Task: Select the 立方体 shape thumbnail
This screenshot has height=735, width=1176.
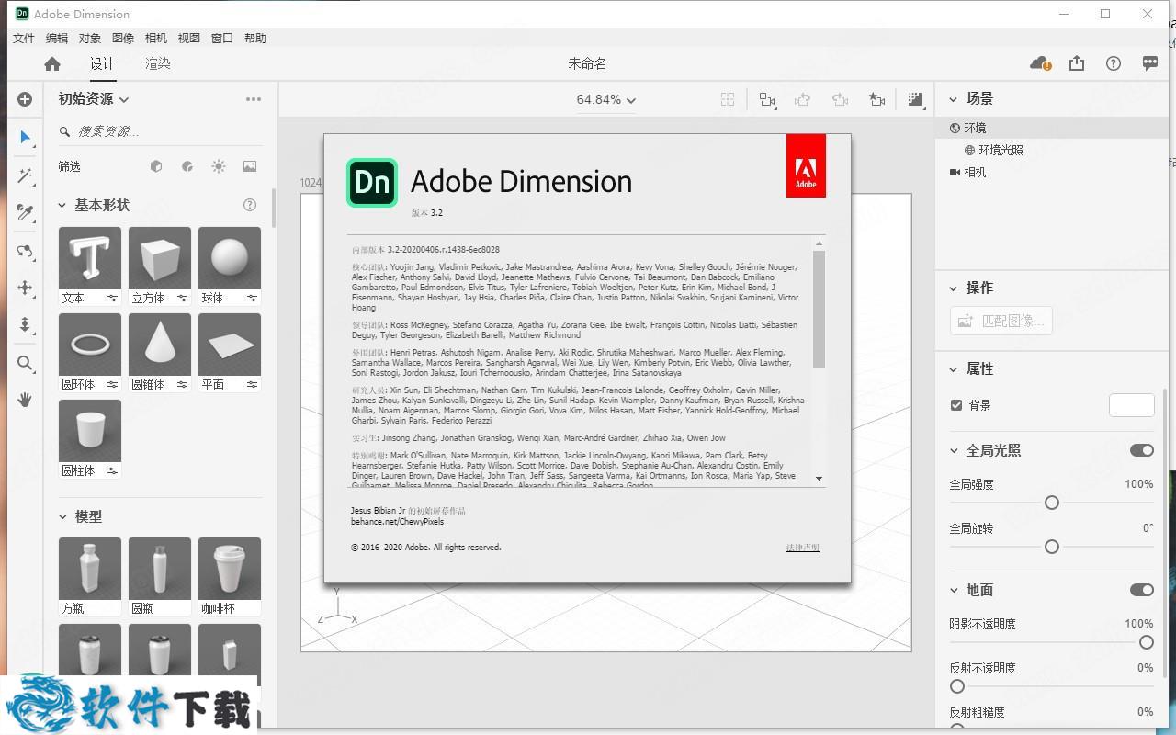Action: pyautogui.click(x=160, y=258)
